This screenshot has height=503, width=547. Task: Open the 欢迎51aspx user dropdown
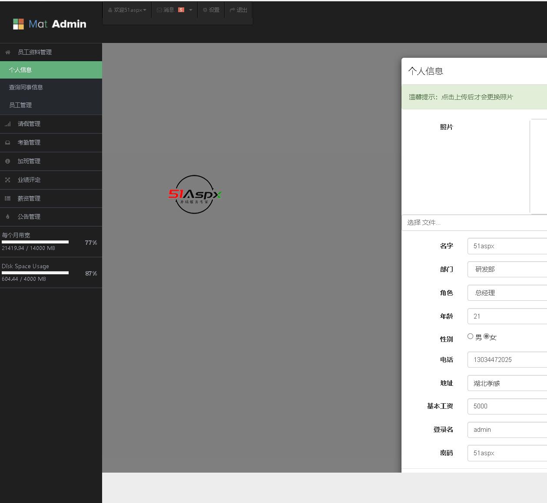(127, 10)
